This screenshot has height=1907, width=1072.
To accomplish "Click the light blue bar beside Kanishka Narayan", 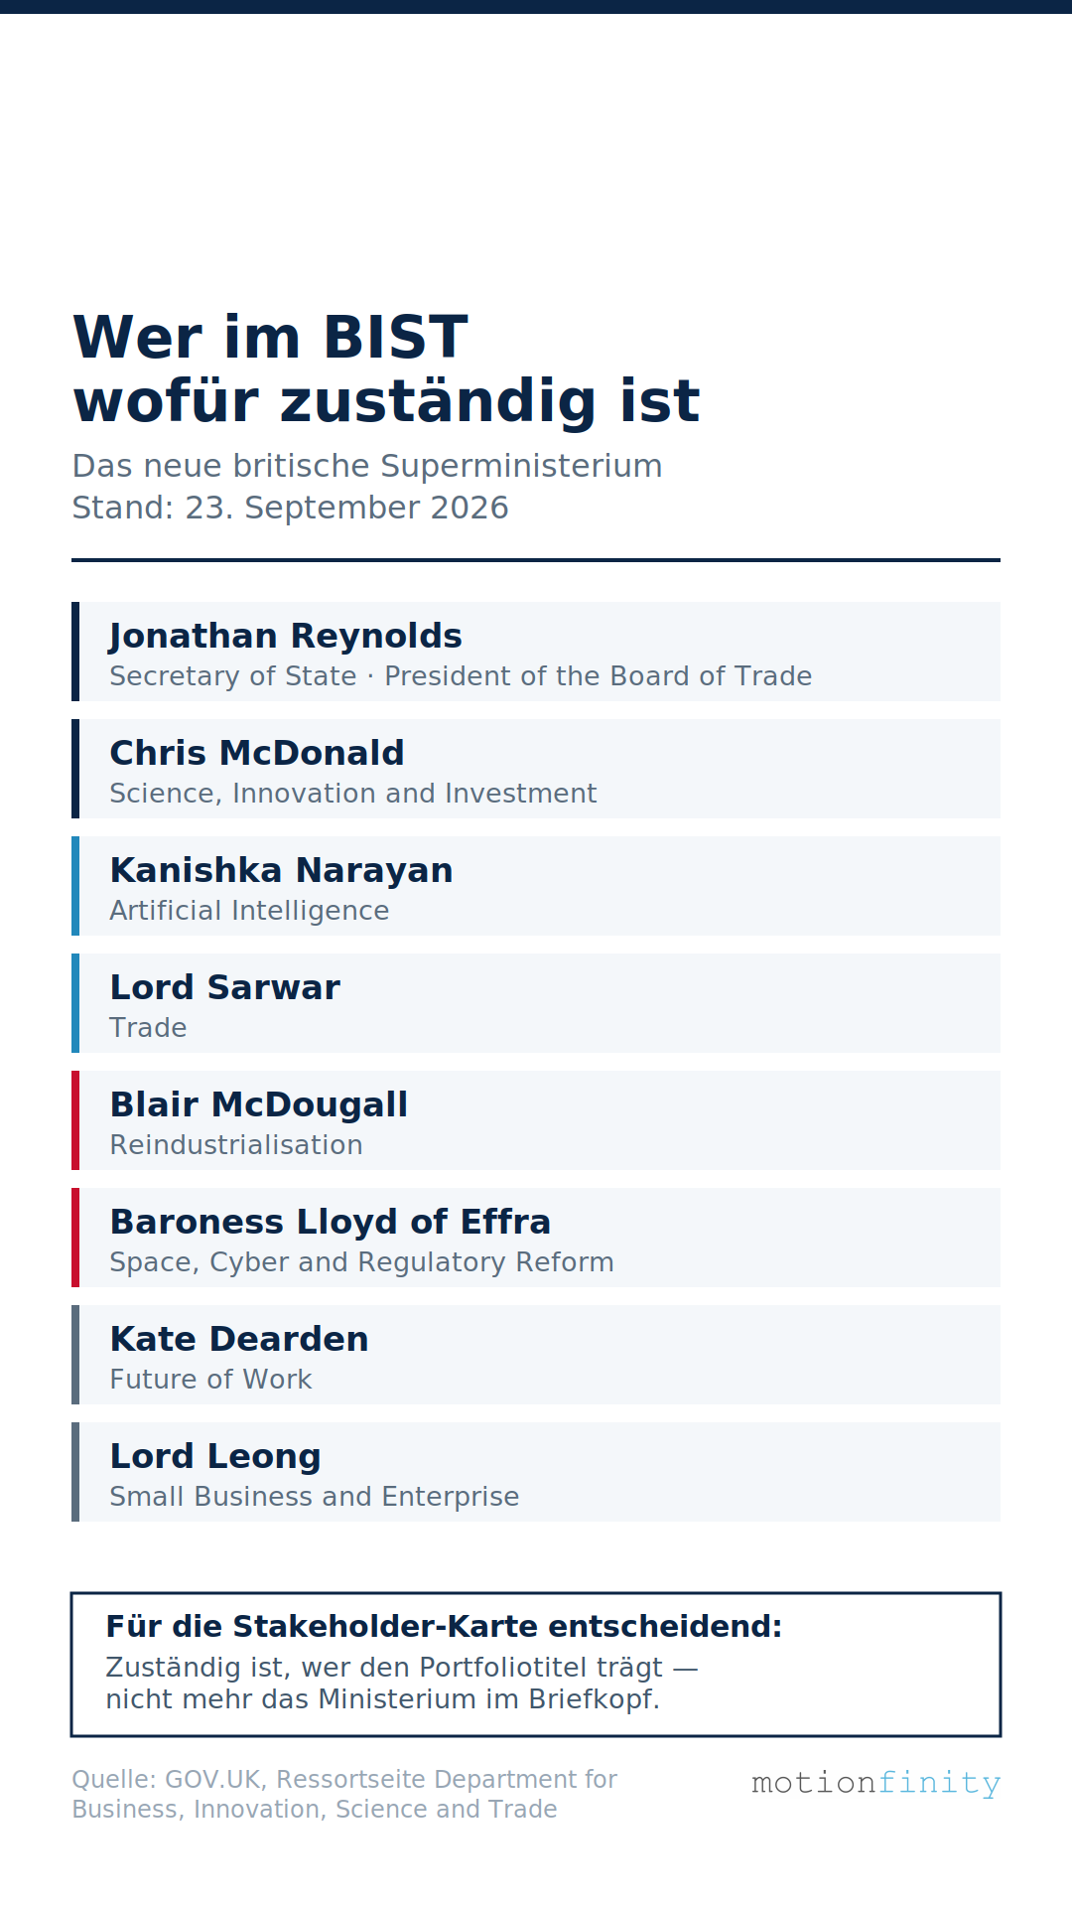I will [x=75, y=886].
